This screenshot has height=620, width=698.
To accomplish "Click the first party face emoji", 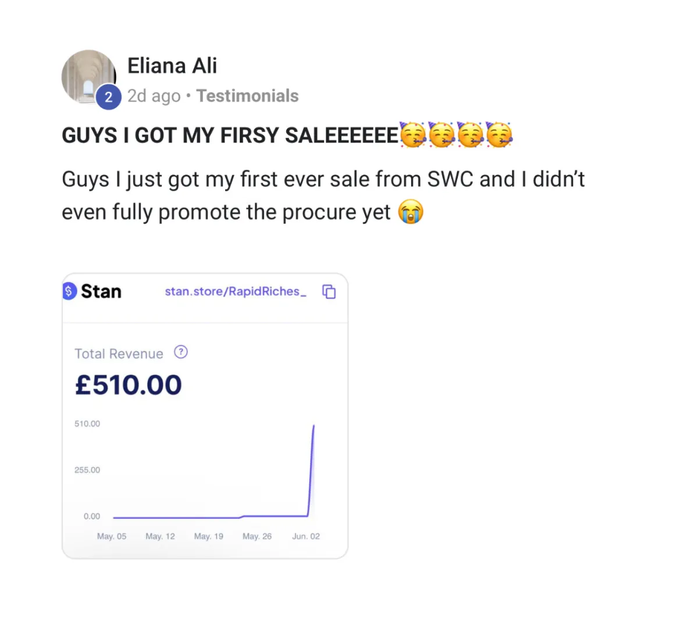I will [x=413, y=134].
